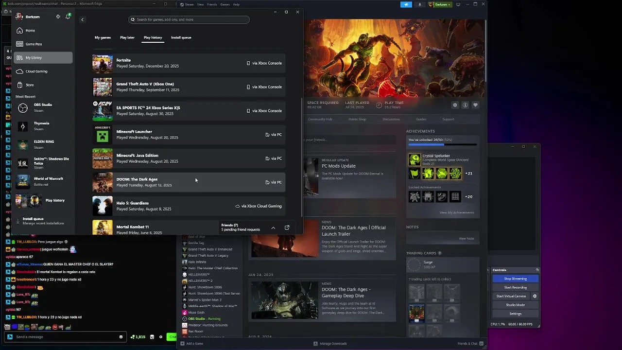Open DOOM Eternal manage gear icon
Screen dimensions: 622x350
(x=455, y=105)
